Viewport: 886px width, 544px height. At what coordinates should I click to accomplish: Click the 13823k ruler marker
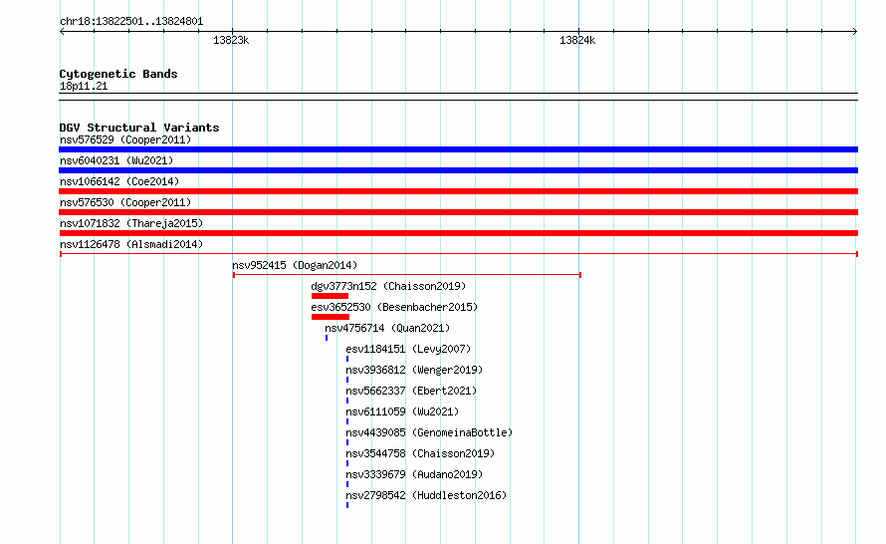tap(231, 40)
